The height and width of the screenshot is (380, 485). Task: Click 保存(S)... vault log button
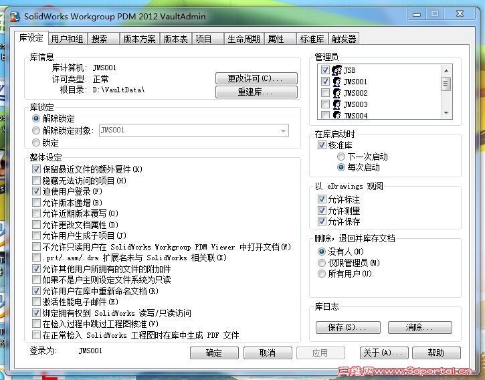click(x=348, y=327)
